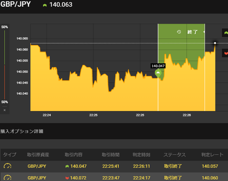The width and height of the screenshot is (228, 181).
Task: Click the 140.047 price tooltip label
Action: coord(158,66)
